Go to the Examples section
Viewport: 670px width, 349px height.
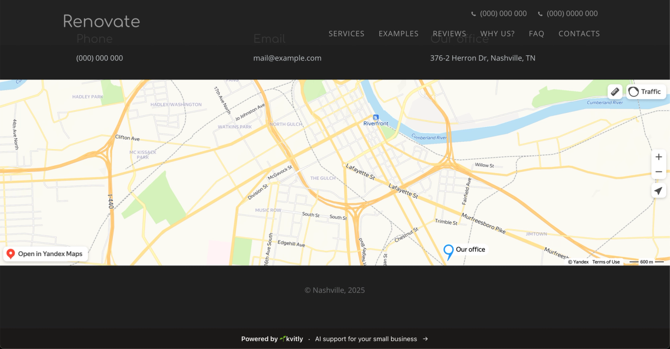click(399, 34)
